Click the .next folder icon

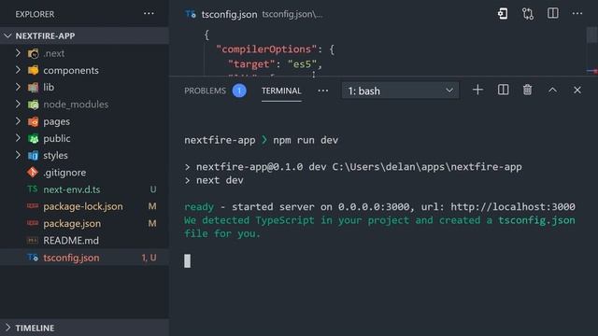[x=34, y=53]
